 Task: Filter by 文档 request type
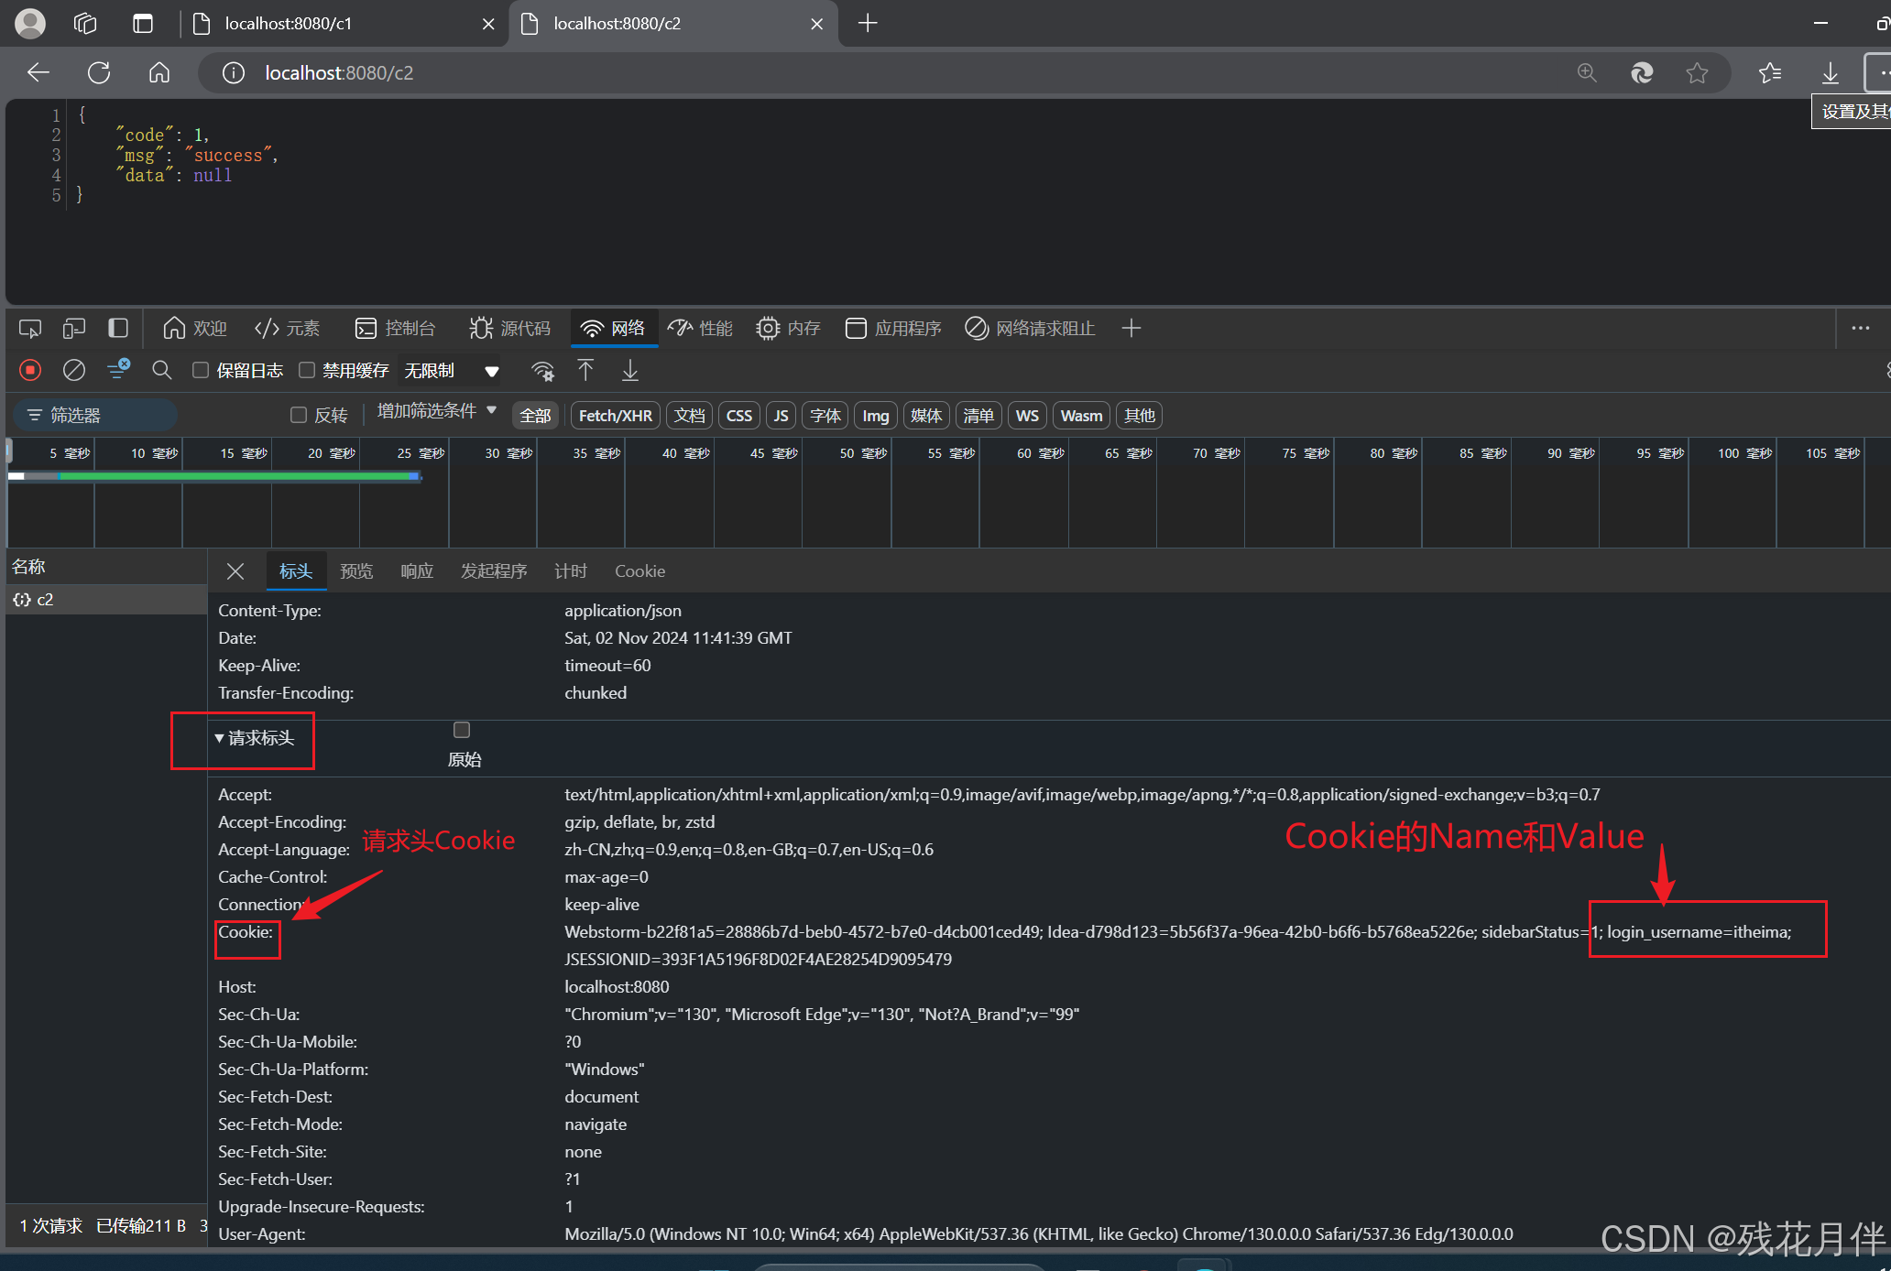(690, 416)
